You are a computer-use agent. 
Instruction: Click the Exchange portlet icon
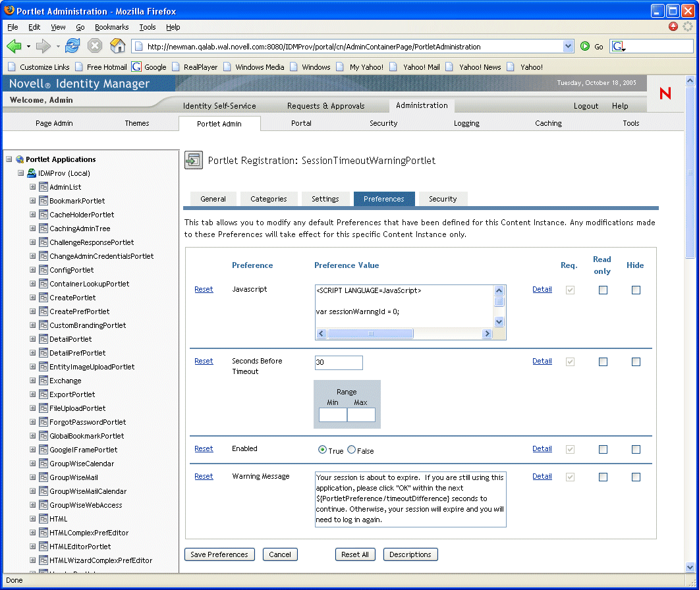[x=43, y=380]
